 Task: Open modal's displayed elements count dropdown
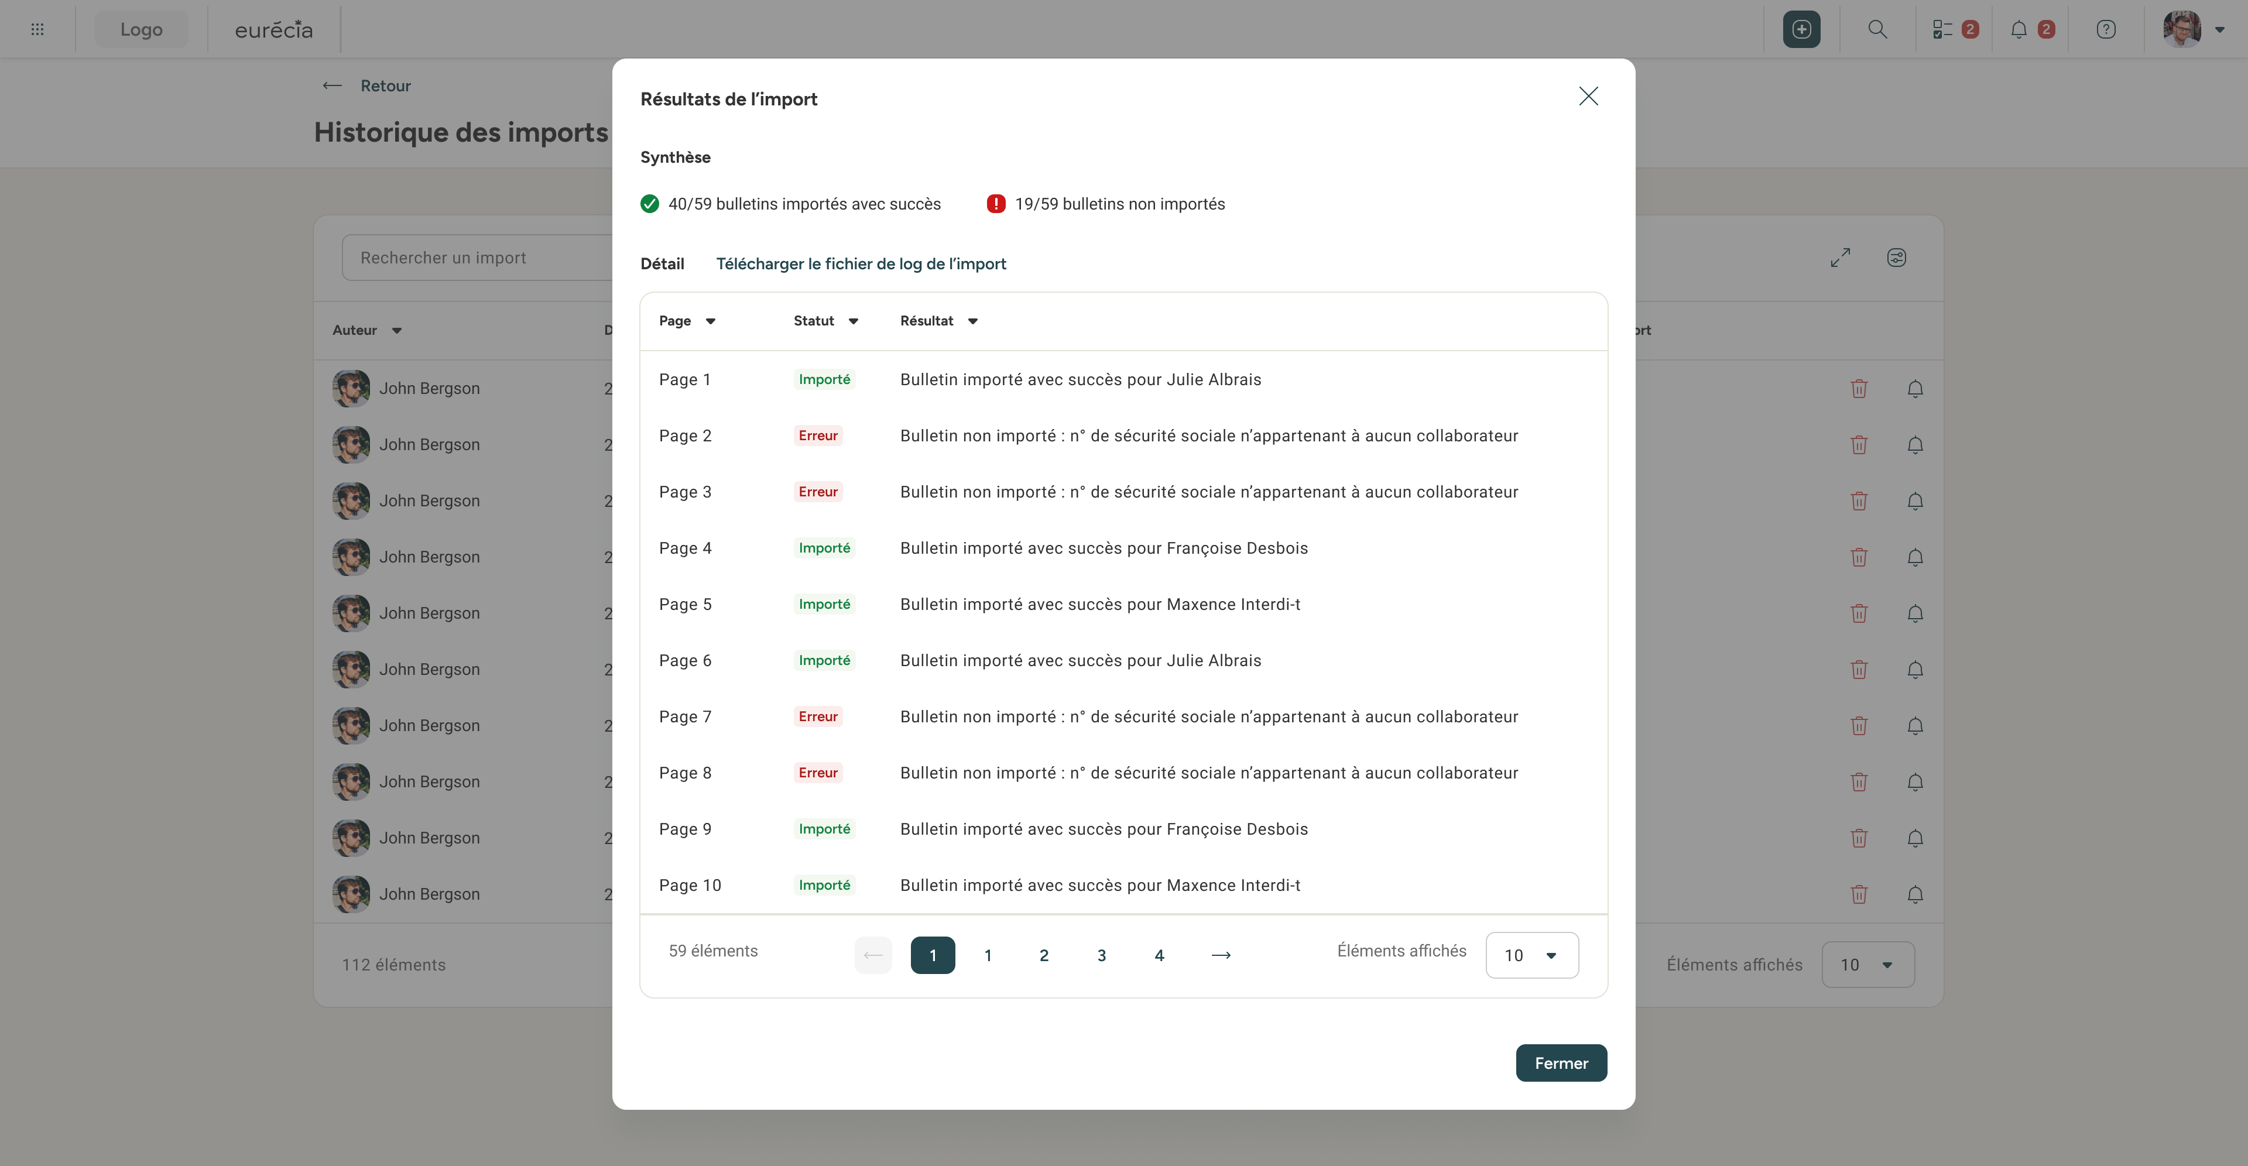[1531, 956]
